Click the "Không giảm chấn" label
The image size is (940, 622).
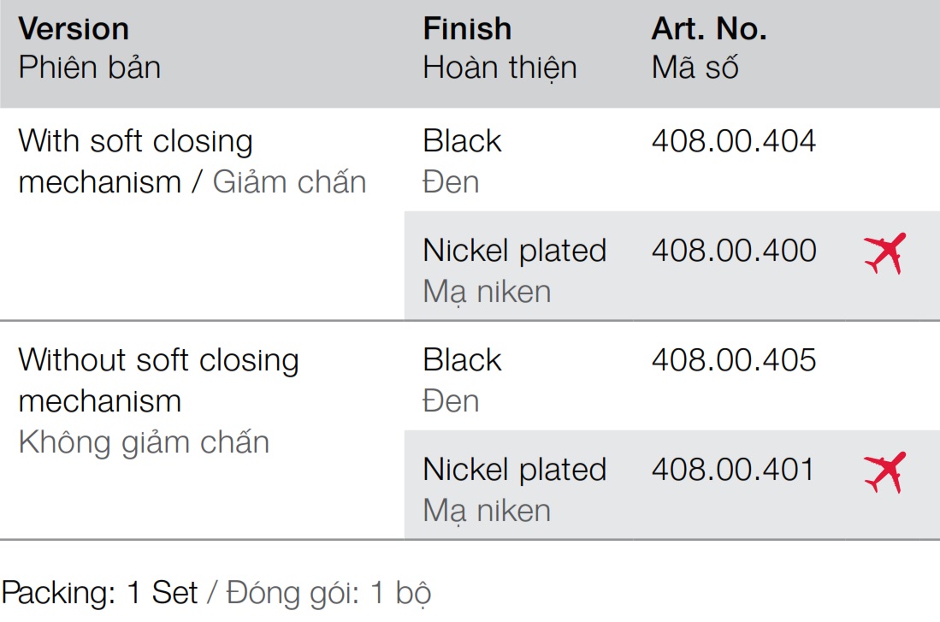(144, 442)
